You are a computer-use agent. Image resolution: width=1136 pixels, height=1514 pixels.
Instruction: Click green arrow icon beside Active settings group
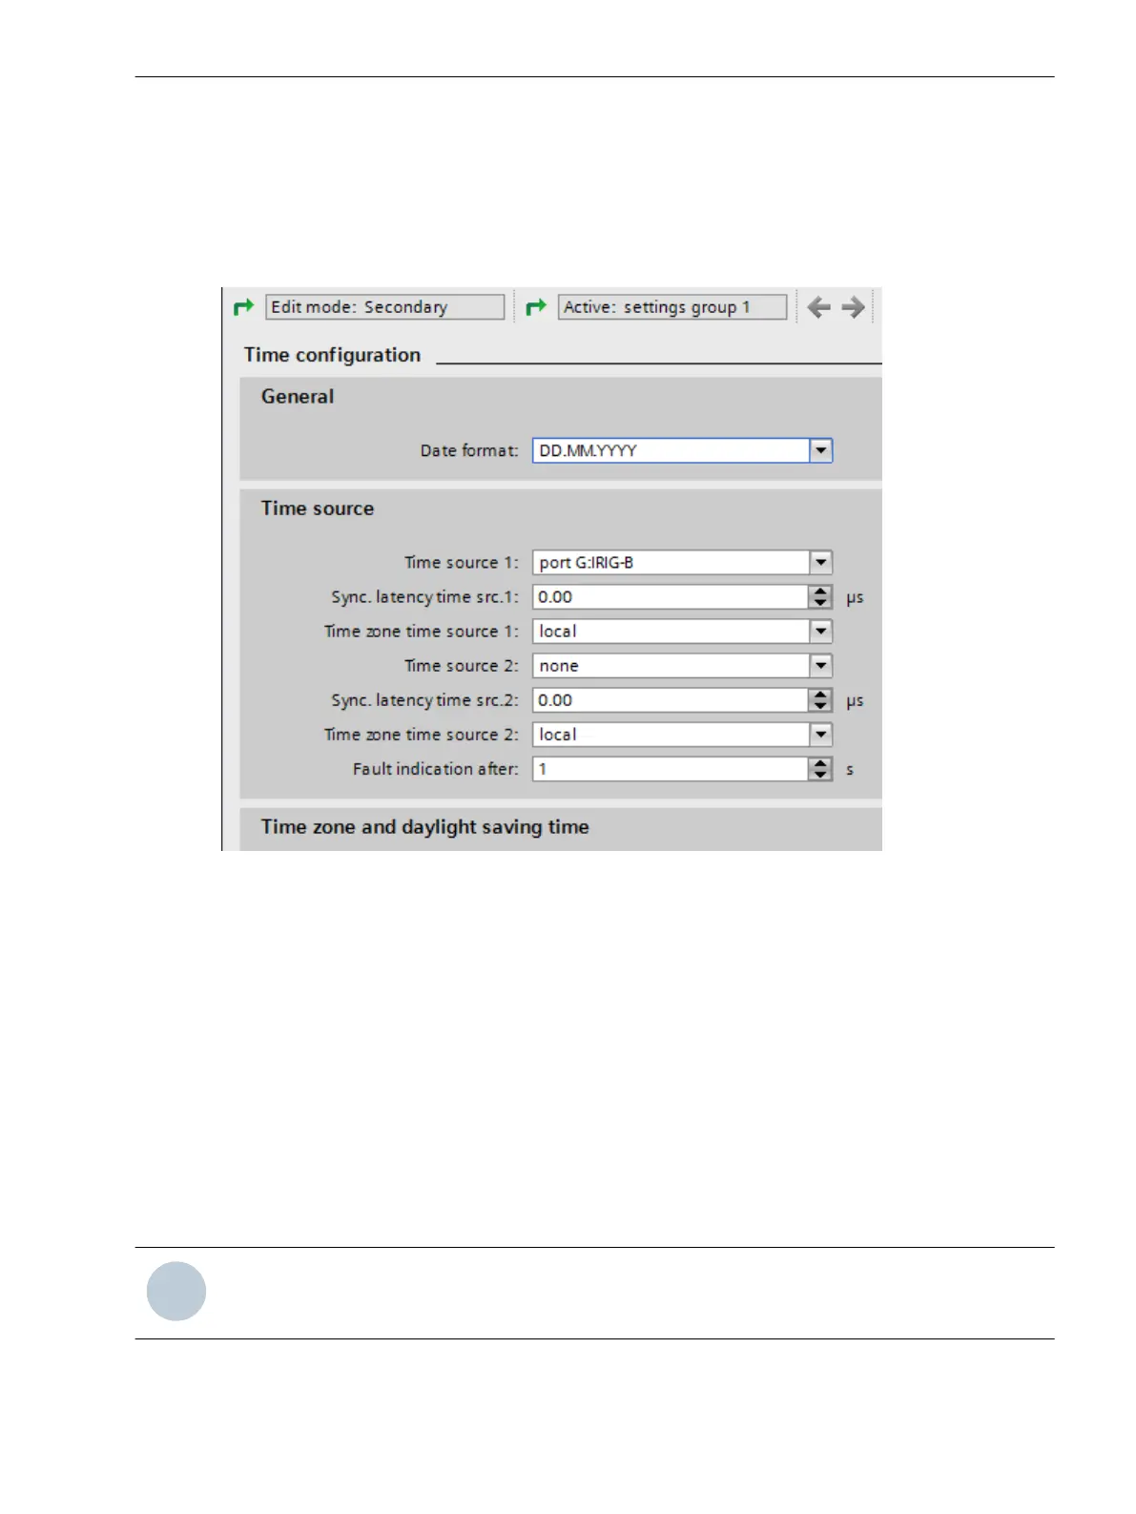pyautogui.click(x=536, y=307)
